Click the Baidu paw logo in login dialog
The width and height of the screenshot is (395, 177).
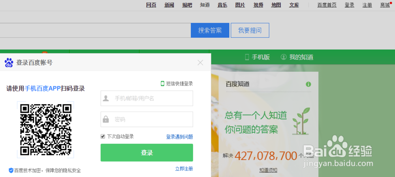pos(9,63)
